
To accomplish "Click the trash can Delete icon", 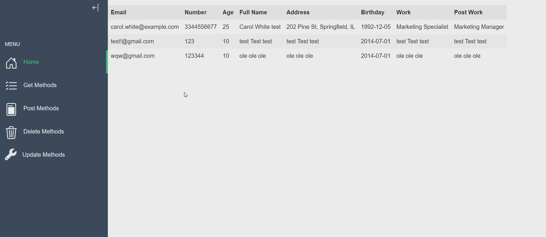I will 11,132.
